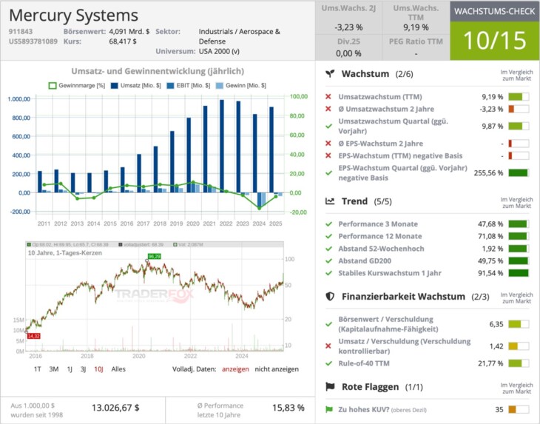Click checkmark beside Börsenwert / Verschuldung
This screenshot has height=424, width=540.
(328, 324)
